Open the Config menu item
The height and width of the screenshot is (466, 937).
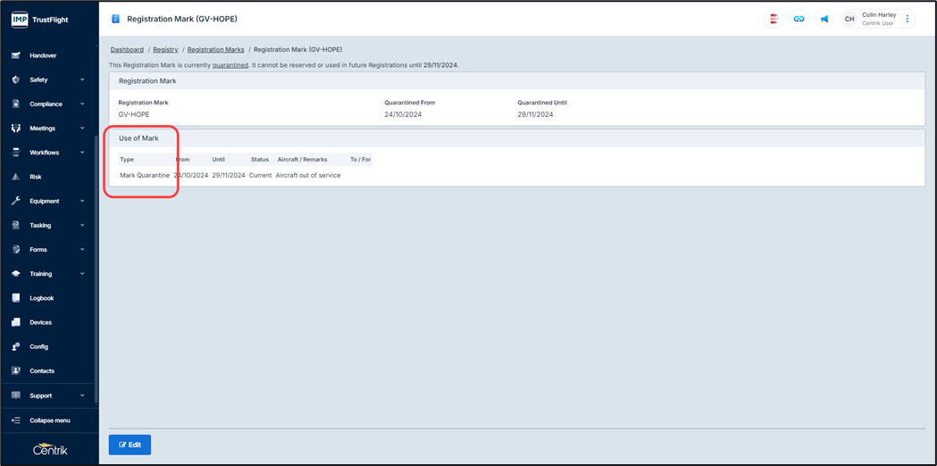pos(38,346)
